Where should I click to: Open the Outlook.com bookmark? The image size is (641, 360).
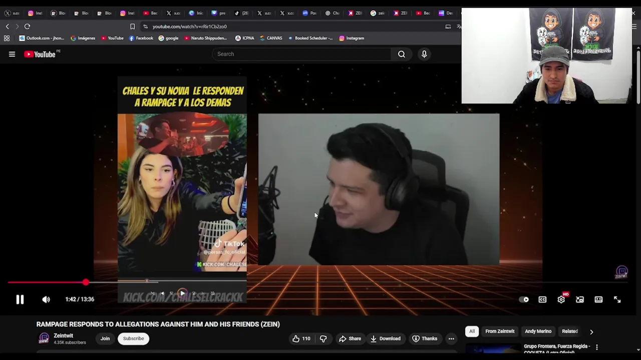42,38
